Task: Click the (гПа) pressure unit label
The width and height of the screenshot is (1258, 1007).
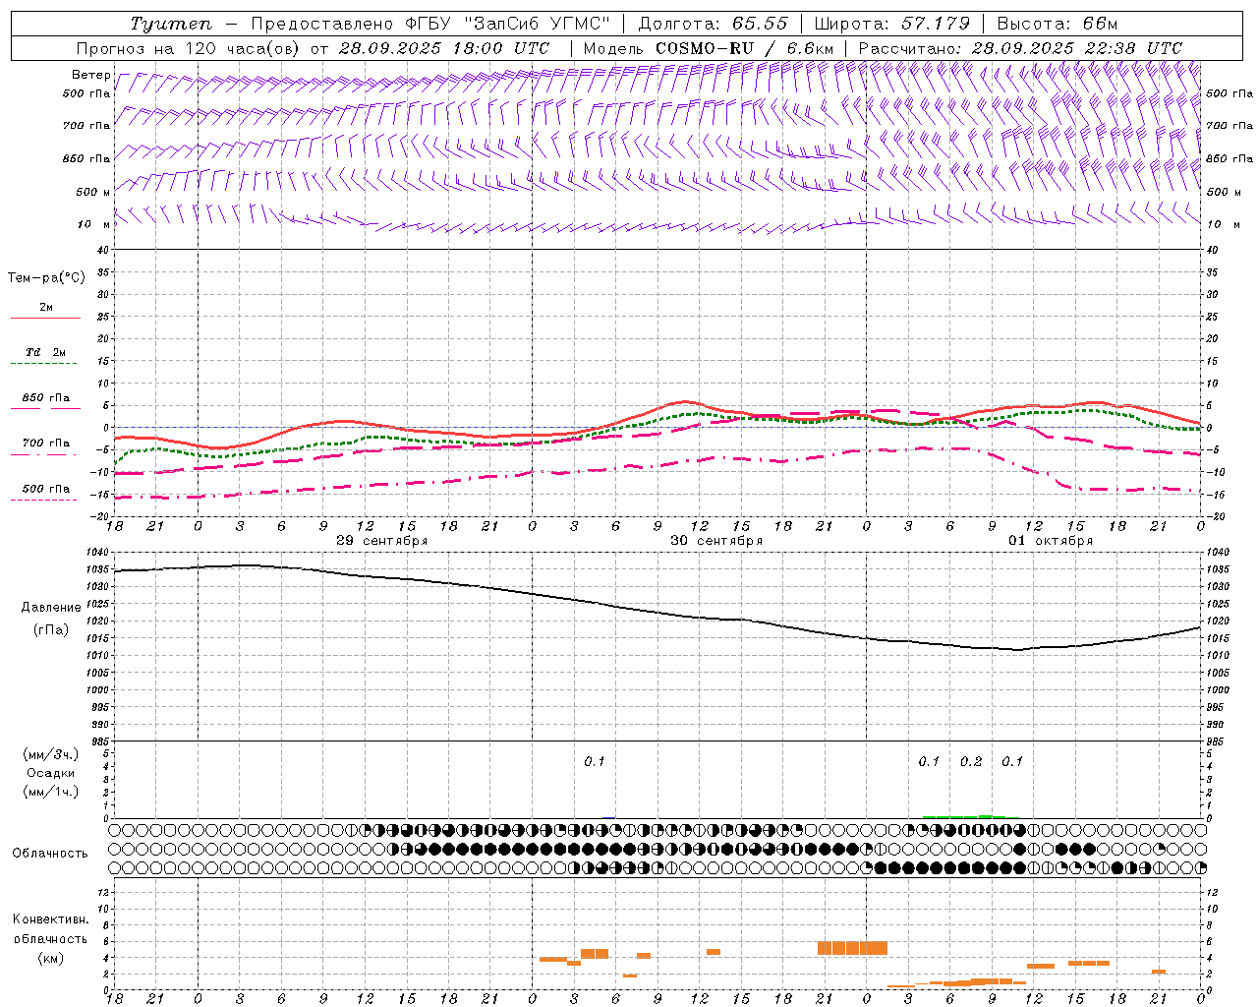Action: point(51,630)
